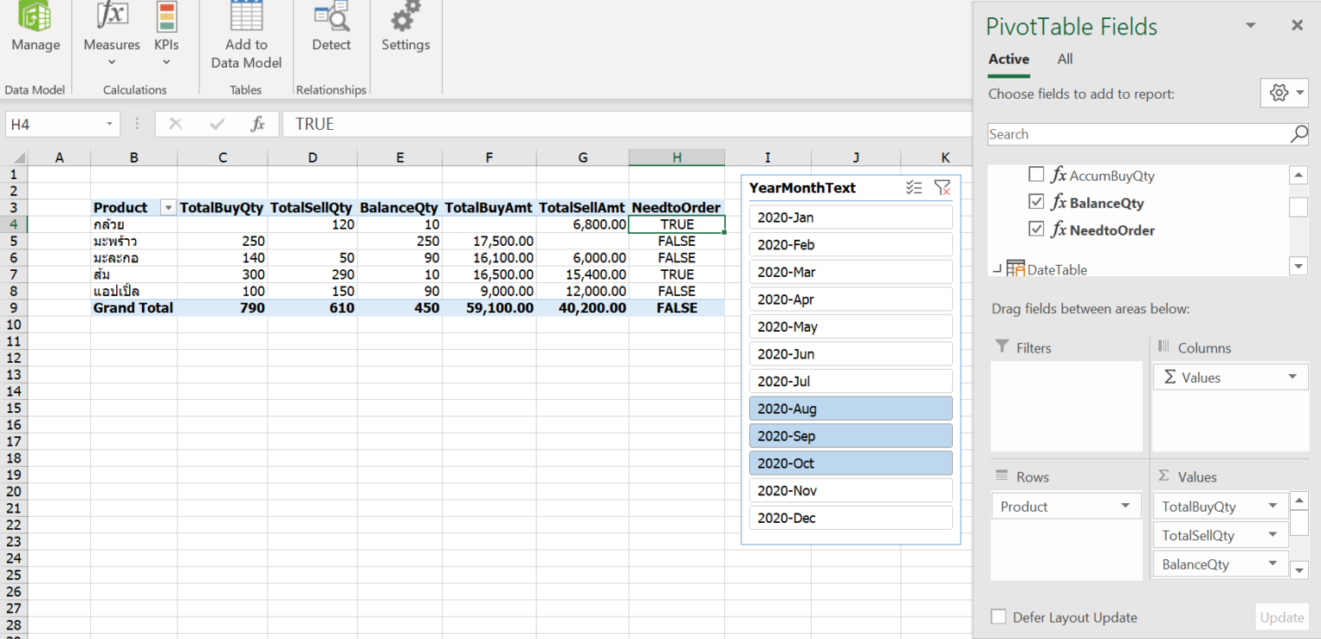Select 2020-May in the YearMonthText slicer

point(850,326)
